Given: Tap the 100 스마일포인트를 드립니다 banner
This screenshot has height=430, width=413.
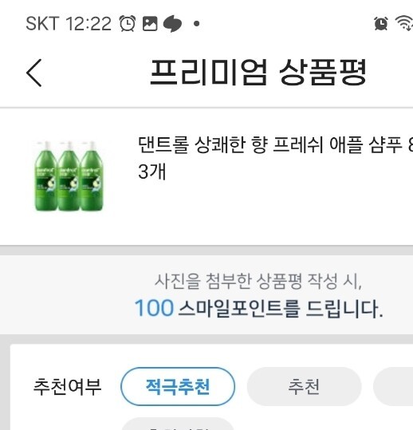Looking at the screenshot, I should click(258, 309).
